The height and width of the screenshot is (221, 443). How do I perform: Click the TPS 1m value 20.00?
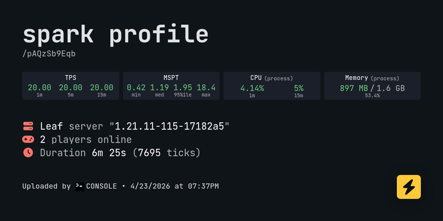coord(40,88)
